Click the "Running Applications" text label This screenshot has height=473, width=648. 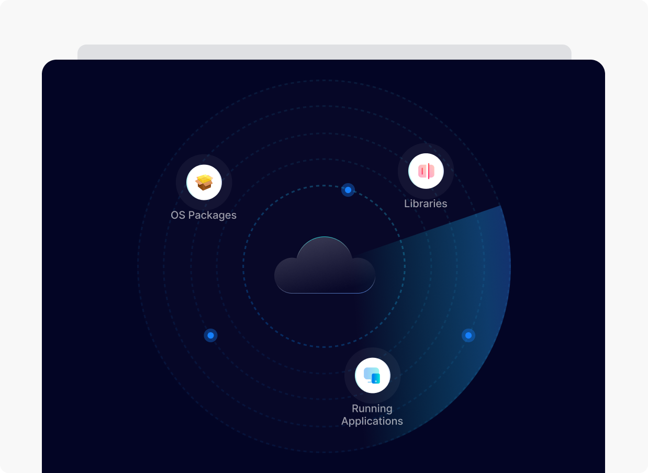click(x=372, y=415)
